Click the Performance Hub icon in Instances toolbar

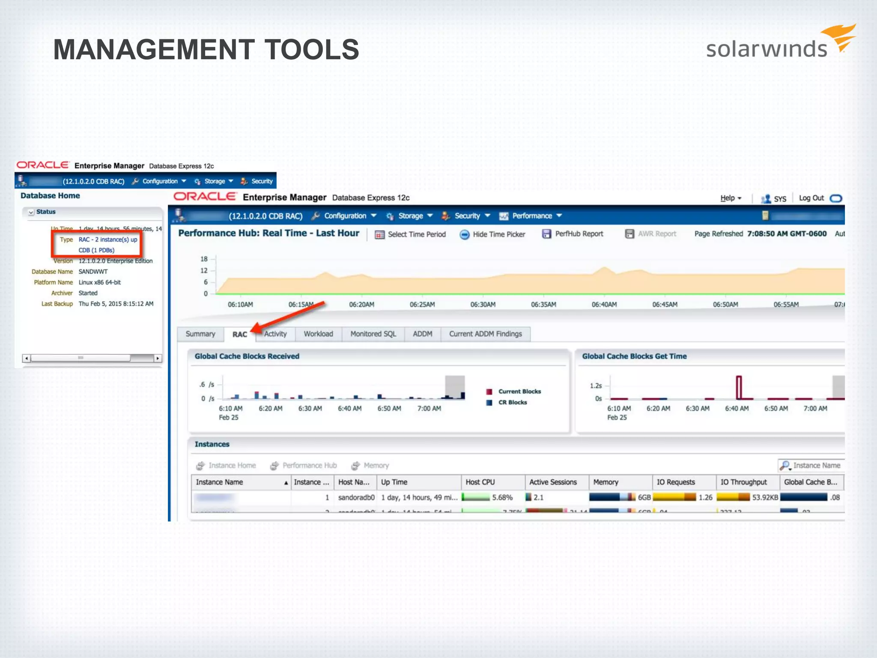pyautogui.click(x=274, y=466)
